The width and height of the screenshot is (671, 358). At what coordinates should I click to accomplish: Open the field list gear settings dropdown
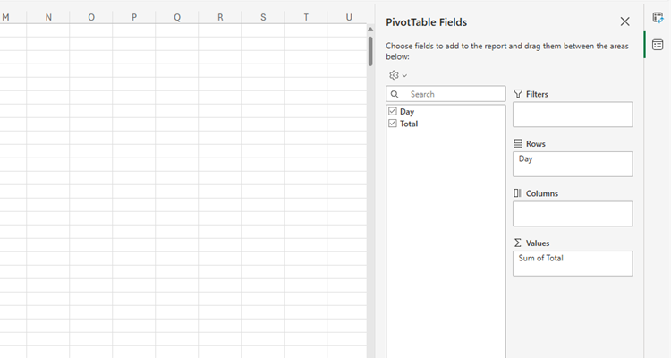398,75
